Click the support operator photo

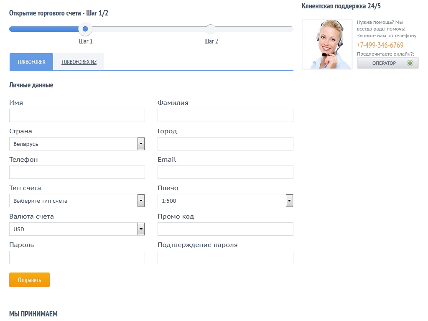coord(327,44)
